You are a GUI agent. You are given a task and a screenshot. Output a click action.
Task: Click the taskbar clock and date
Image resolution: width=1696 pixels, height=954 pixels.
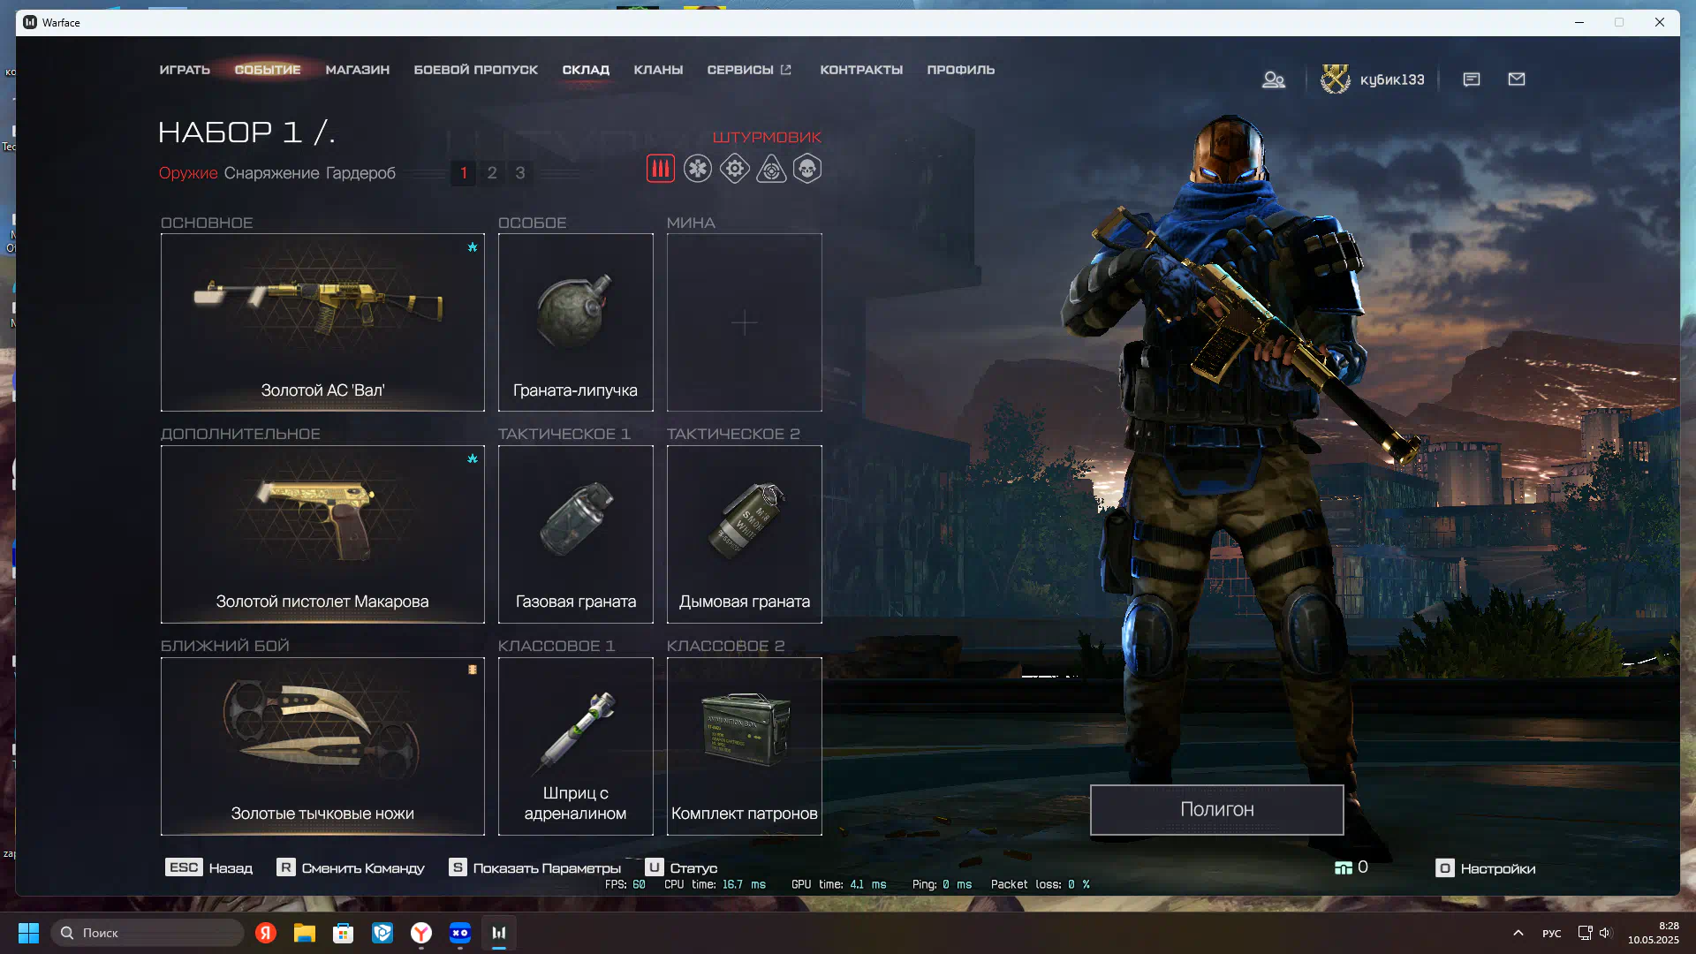[1654, 933]
